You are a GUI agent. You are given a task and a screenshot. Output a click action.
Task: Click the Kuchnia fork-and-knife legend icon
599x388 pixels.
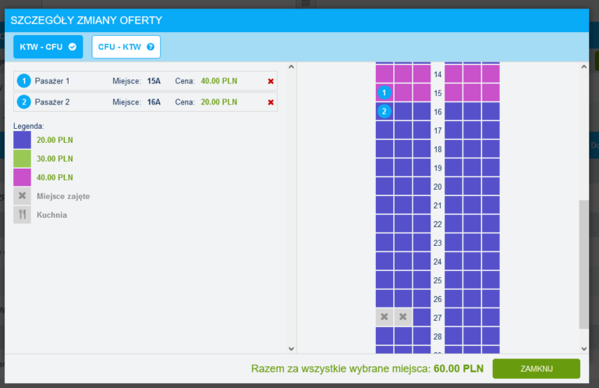coord(23,215)
